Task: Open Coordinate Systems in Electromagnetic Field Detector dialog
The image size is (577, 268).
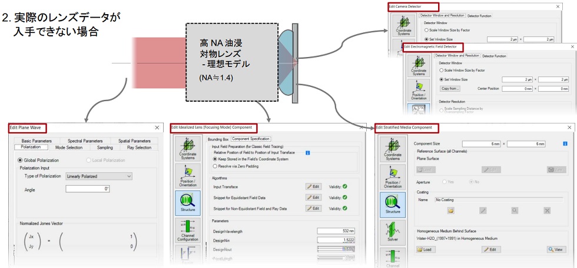Action: pos(419,66)
